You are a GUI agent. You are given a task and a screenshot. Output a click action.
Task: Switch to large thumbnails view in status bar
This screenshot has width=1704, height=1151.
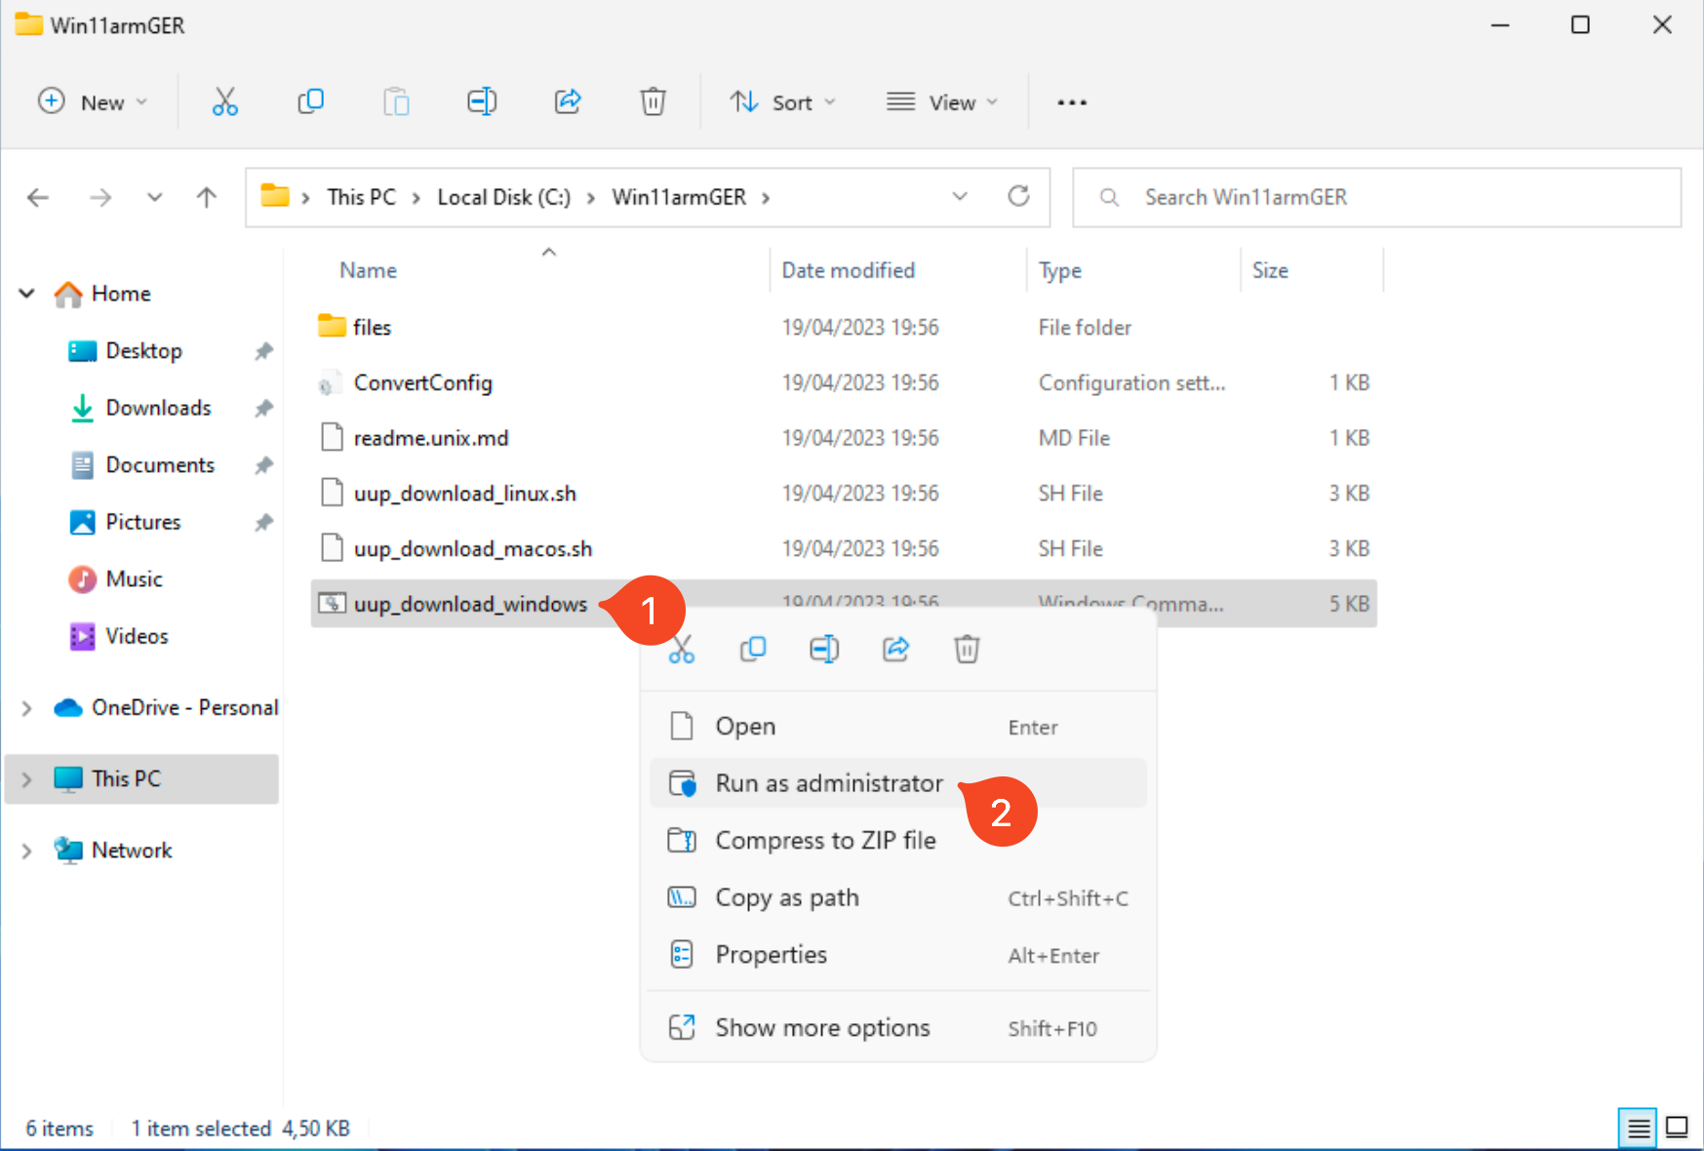point(1677,1128)
